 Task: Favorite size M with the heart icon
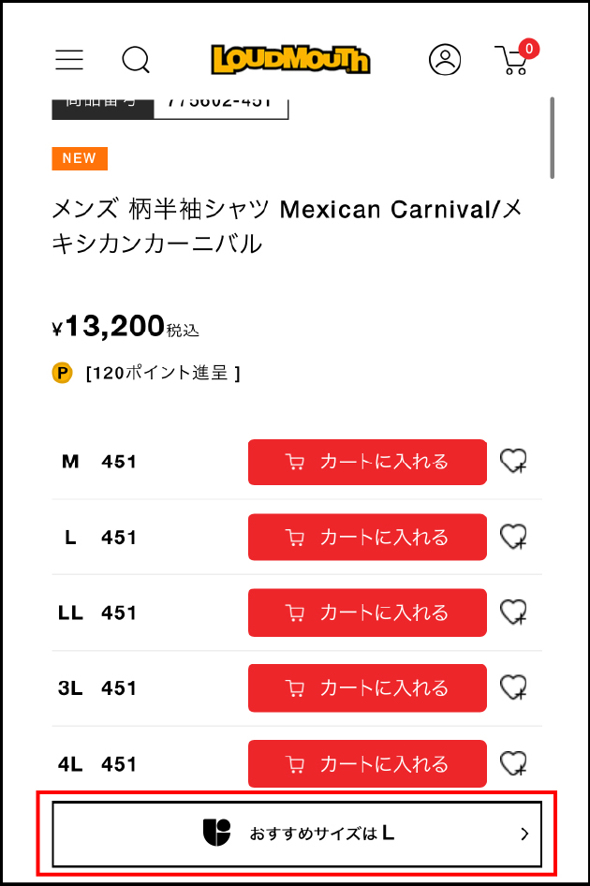tap(512, 462)
